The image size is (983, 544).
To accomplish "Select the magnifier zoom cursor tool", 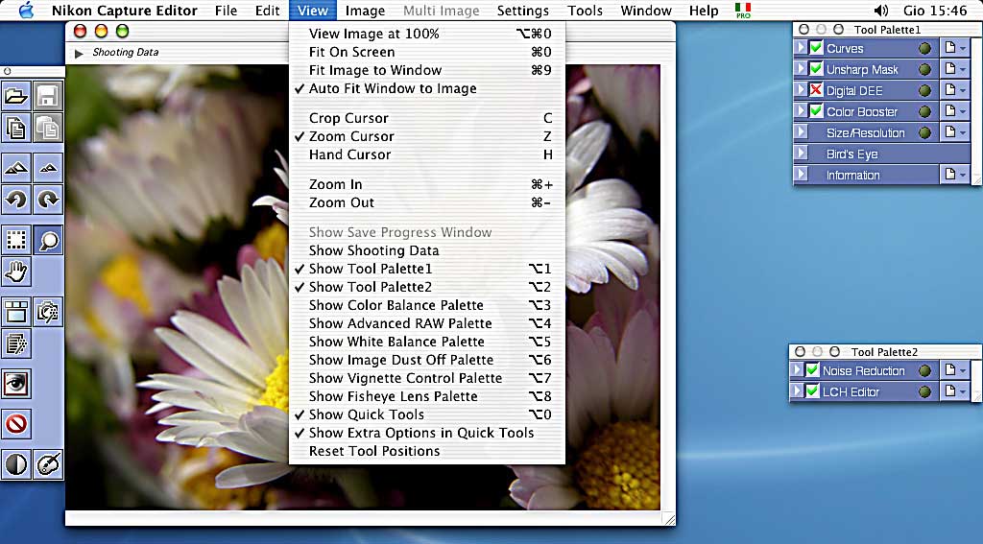I will coord(48,240).
